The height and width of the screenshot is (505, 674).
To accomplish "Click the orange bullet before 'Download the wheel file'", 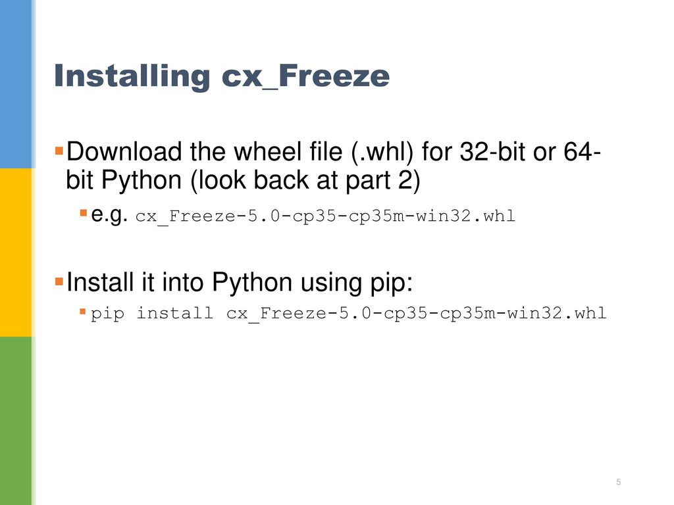I will pos(59,151).
